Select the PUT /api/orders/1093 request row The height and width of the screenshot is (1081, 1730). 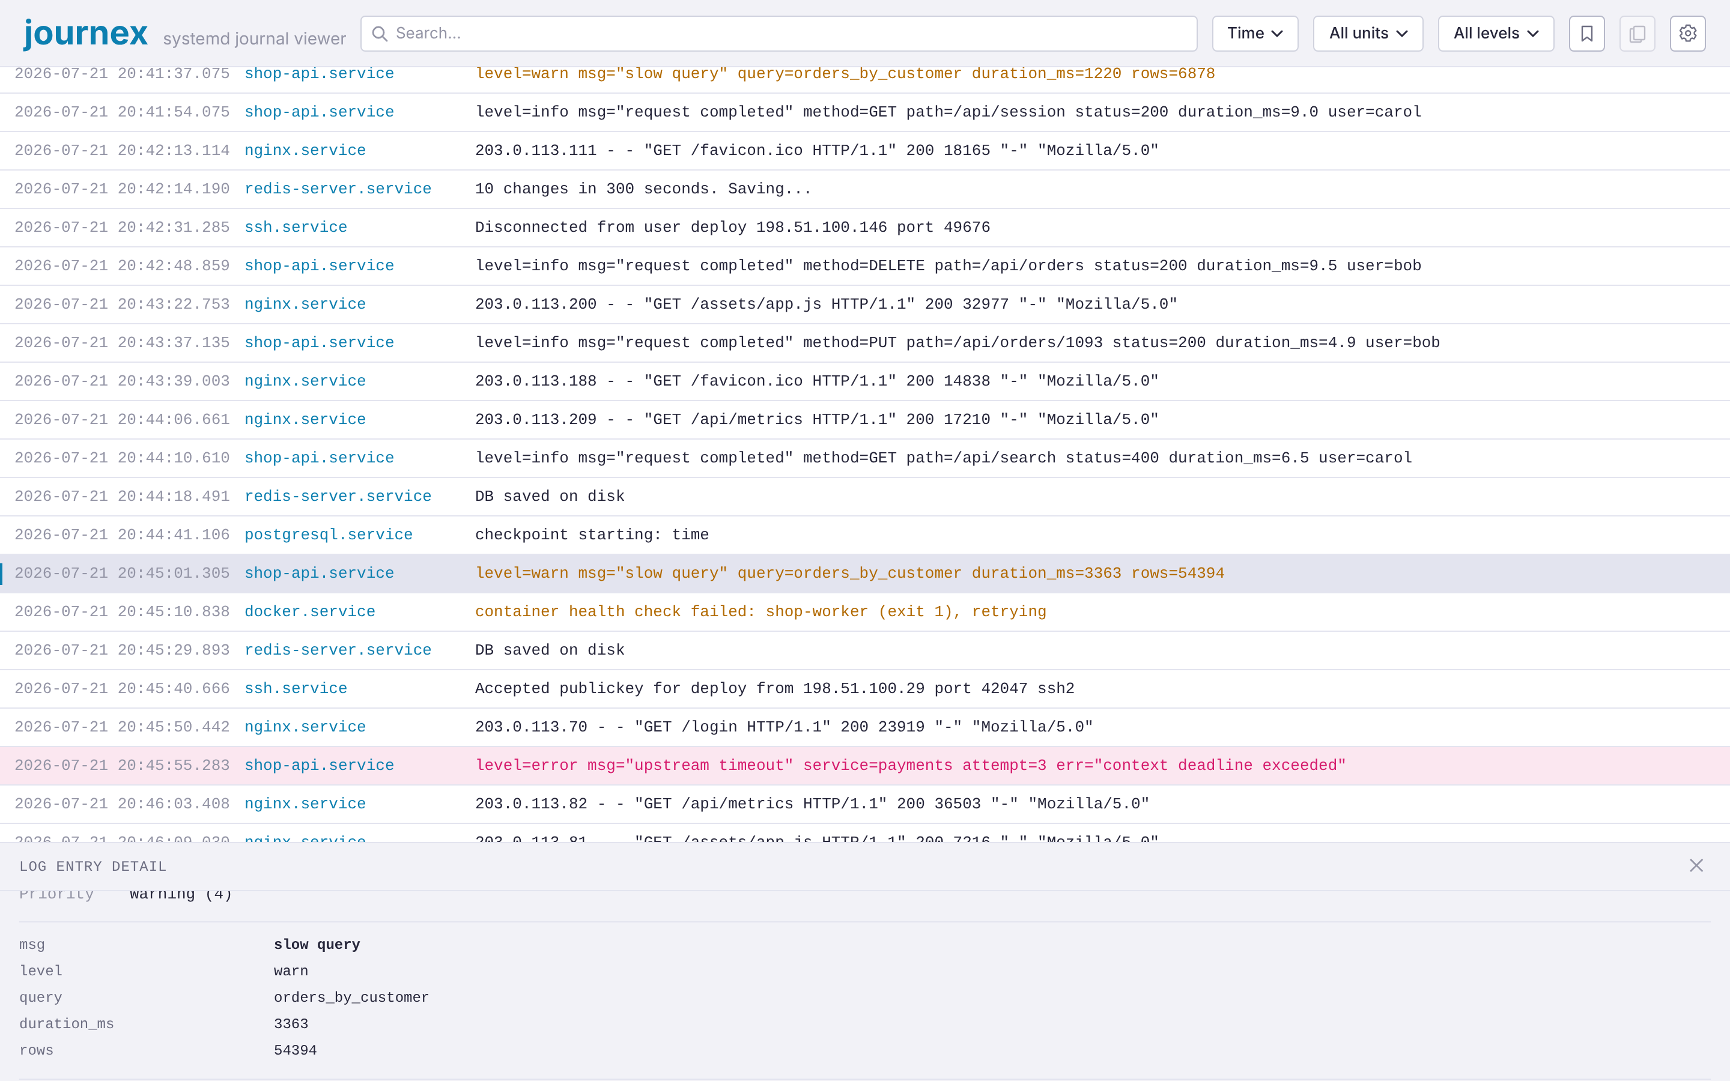tap(865, 342)
